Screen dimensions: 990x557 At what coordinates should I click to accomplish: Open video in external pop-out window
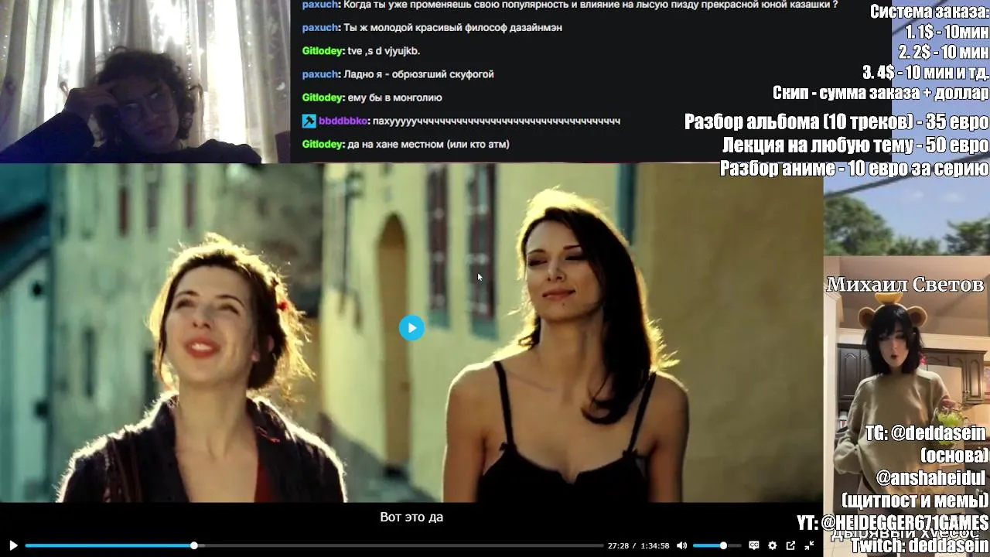(x=790, y=545)
